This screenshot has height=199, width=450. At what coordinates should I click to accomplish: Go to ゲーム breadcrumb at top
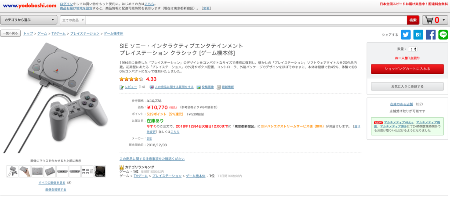click(x=42, y=33)
